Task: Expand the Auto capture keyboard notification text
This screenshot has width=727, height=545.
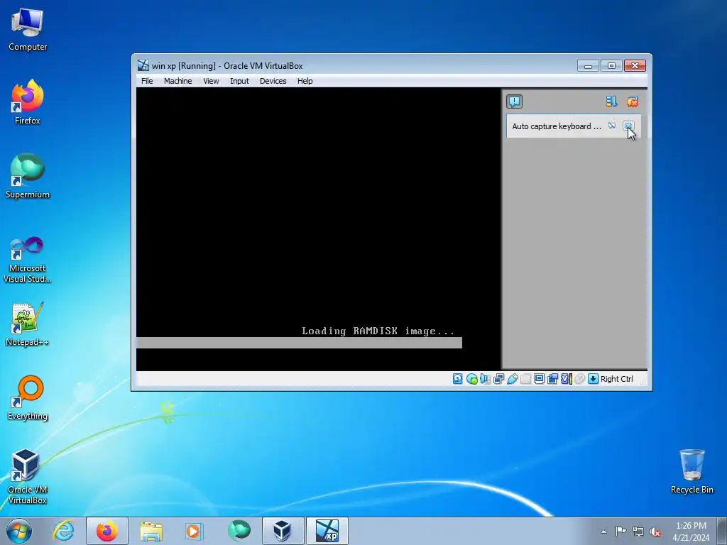Action: pos(557,126)
